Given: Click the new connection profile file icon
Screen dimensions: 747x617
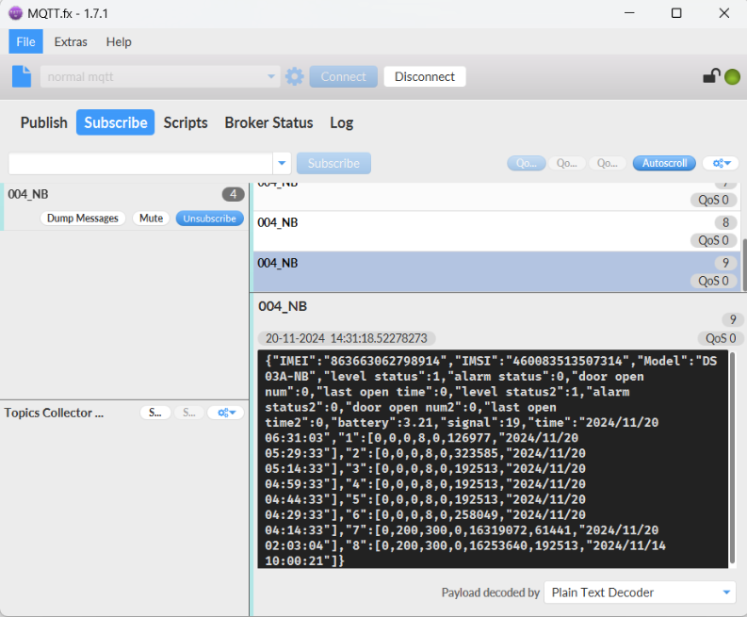Looking at the screenshot, I should [x=22, y=76].
